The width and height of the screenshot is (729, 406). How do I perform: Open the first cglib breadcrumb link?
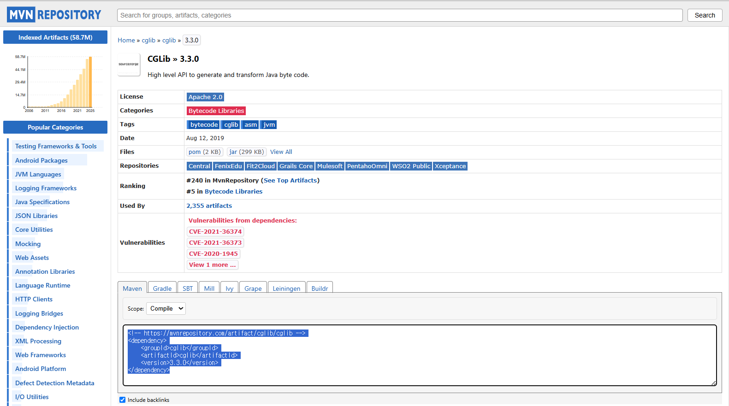pyautogui.click(x=148, y=41)
